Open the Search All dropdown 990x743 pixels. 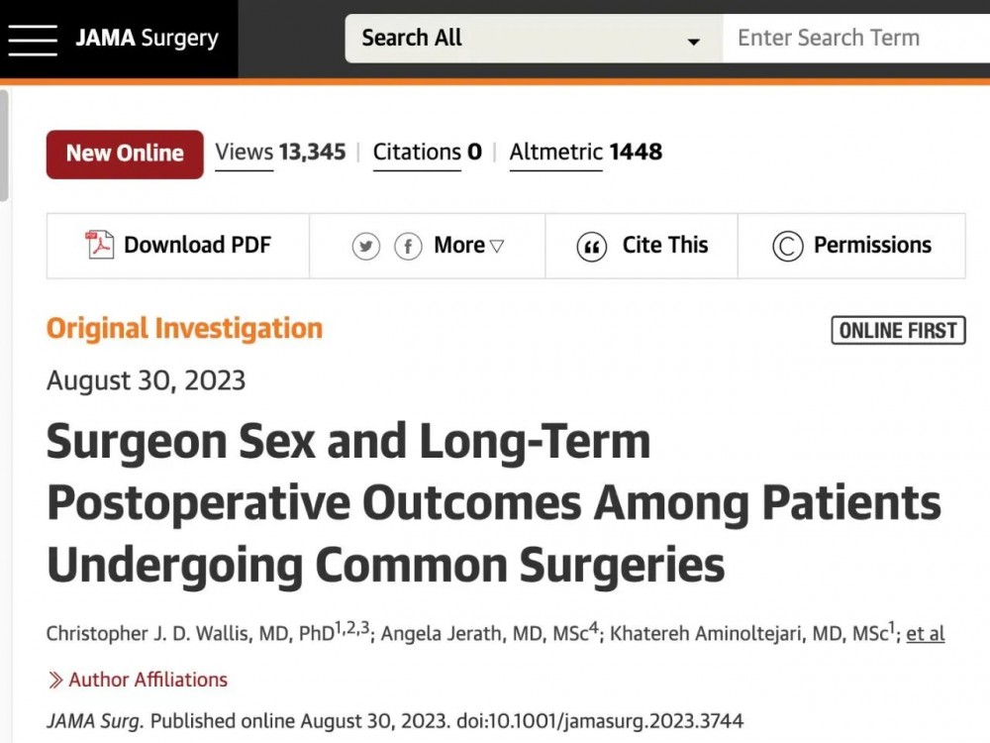tap(534, 39)
